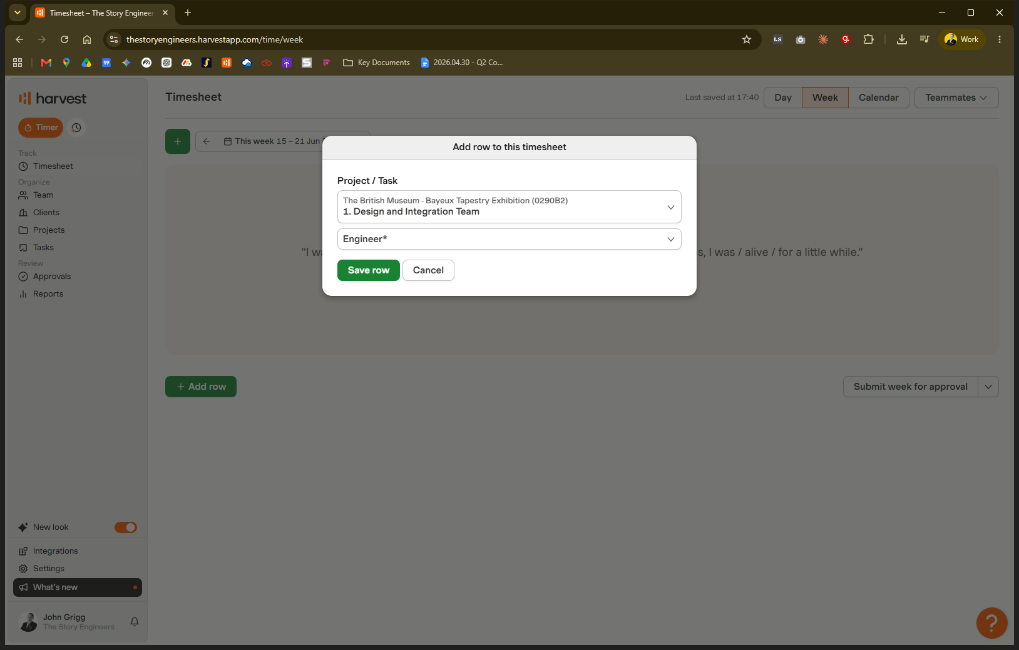Screen dimensions: 1019x650
Task: Open What's new announcements
Action: [x=78, y=587]
